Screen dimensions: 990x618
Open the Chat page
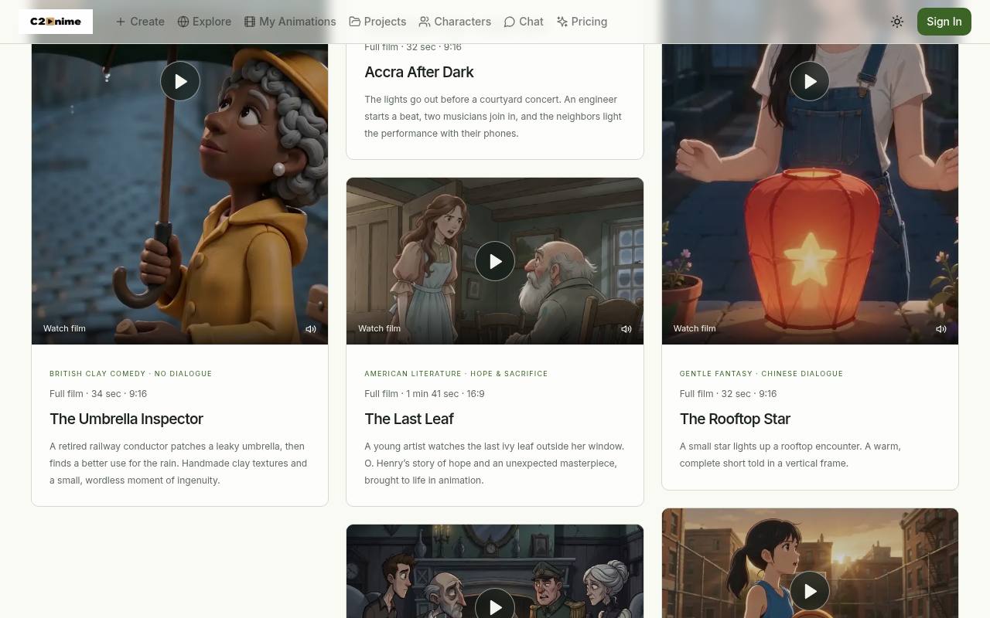point(524,22)
